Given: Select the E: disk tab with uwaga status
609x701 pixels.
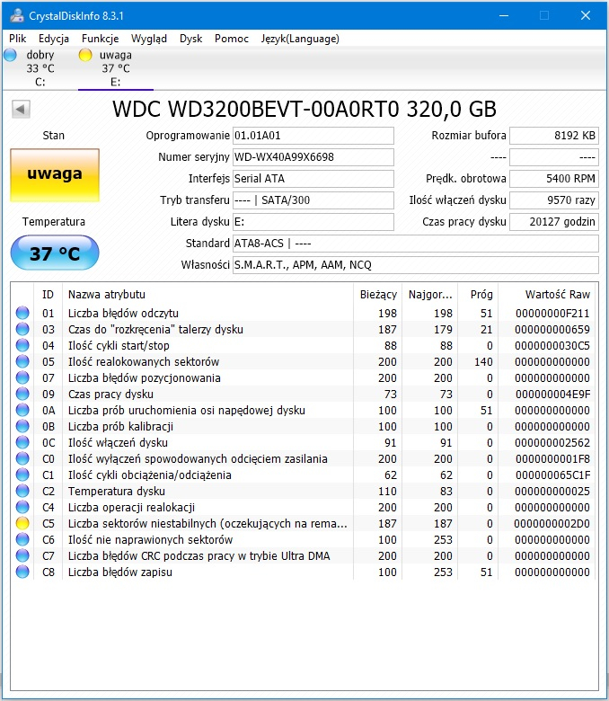Looking at the screenshot, I should point(115,68).
